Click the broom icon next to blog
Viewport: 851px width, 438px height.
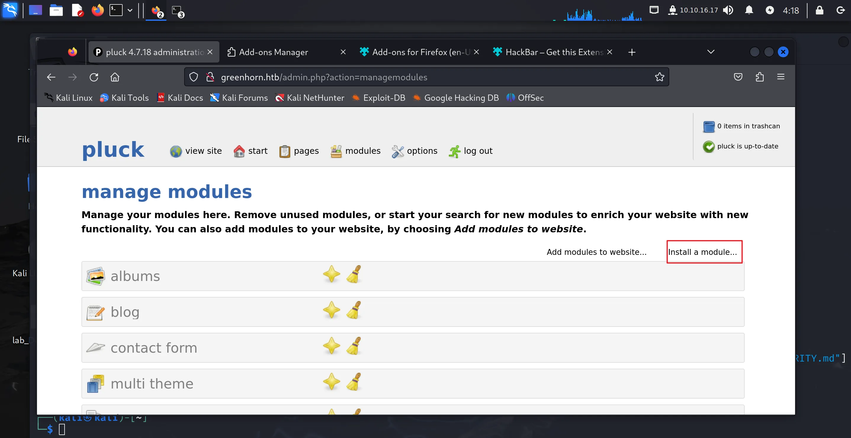coord(354,310)
